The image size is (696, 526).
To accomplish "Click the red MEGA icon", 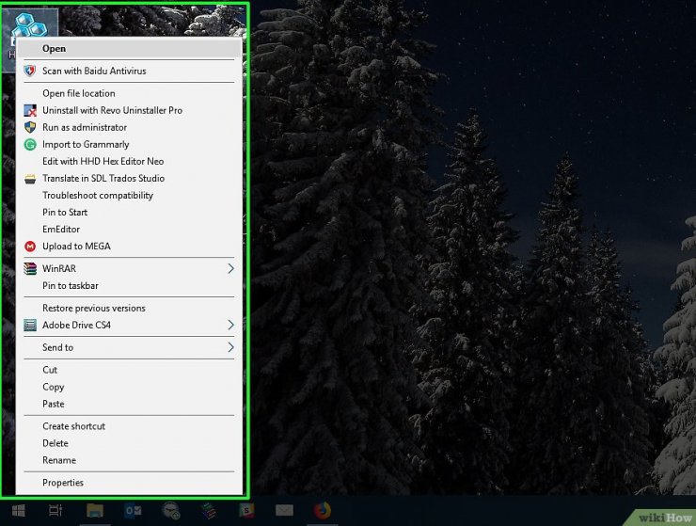I will pos(30,247).
